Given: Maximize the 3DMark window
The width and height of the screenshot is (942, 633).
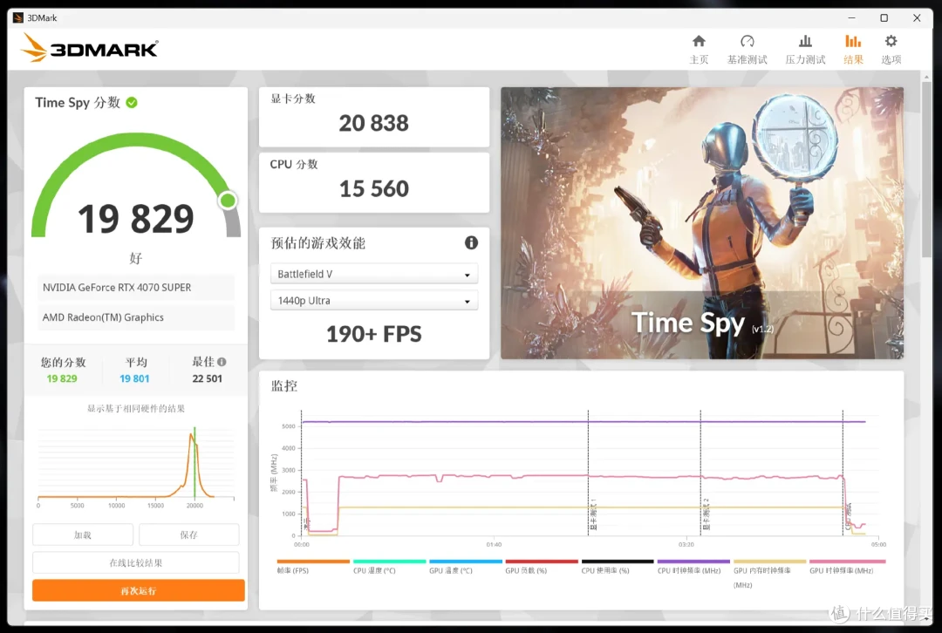Looking at the screenshot, I should tap(884, 18).
